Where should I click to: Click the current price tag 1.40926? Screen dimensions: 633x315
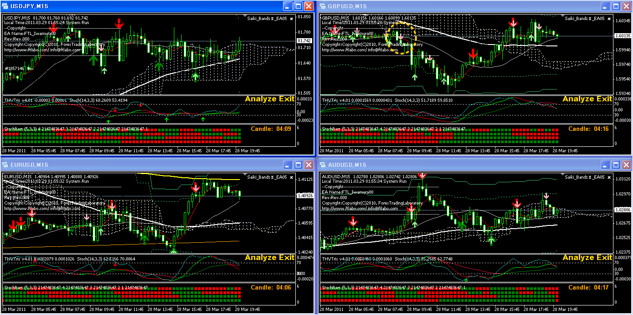[x=305, y=195]
